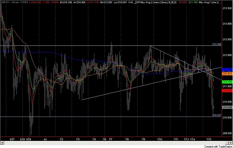Click the 7/9 date label
The height and width of the screenshot is (148, 233).
(x=144, y=139)
